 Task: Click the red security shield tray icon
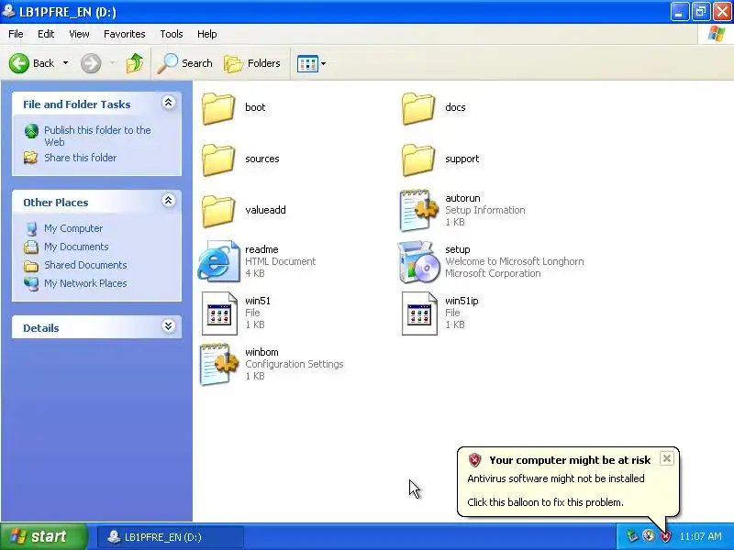coord(665,536)
